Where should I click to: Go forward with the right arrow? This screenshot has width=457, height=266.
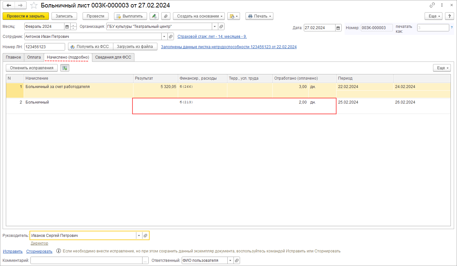coord(20,5)
